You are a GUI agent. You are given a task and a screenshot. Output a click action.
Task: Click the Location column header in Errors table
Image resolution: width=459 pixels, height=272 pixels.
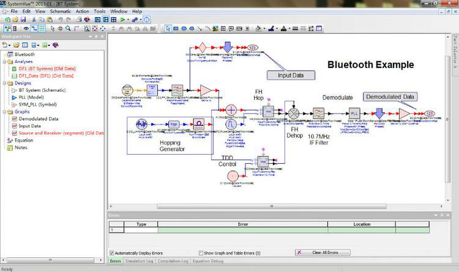362,224
